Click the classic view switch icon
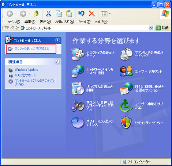 pyautogui.click(x=10, y=49)
